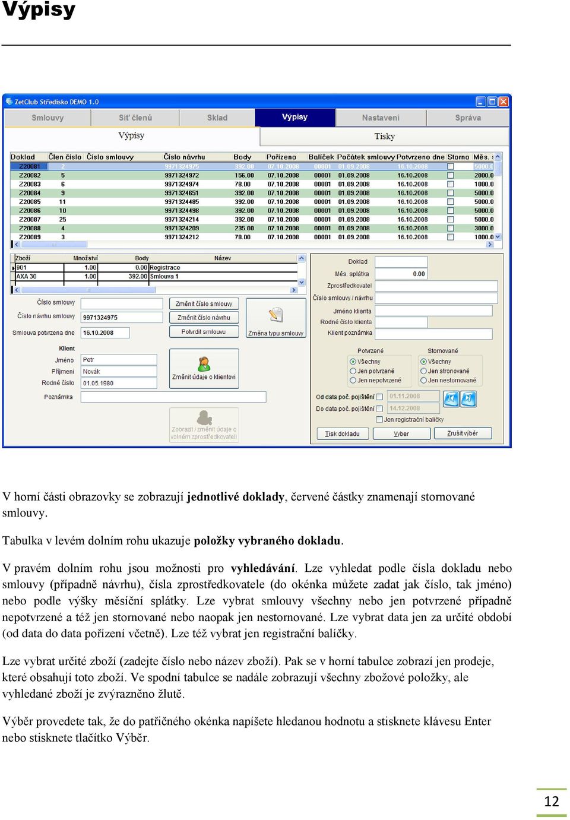Image resolution: width=570 pixels, height=820 pixels.
Task: Click Potvrdit smlouvu button
Action: coord(204,332)
